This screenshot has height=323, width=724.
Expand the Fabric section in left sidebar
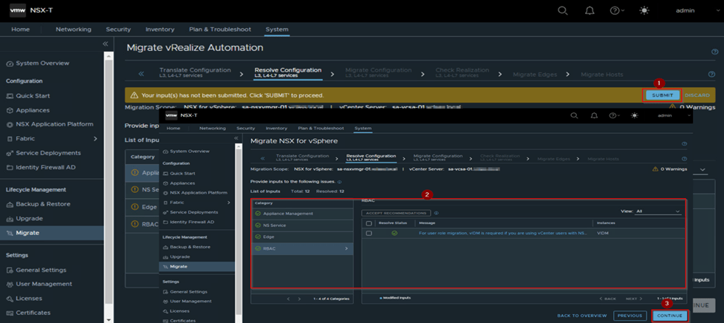point(95,138)
